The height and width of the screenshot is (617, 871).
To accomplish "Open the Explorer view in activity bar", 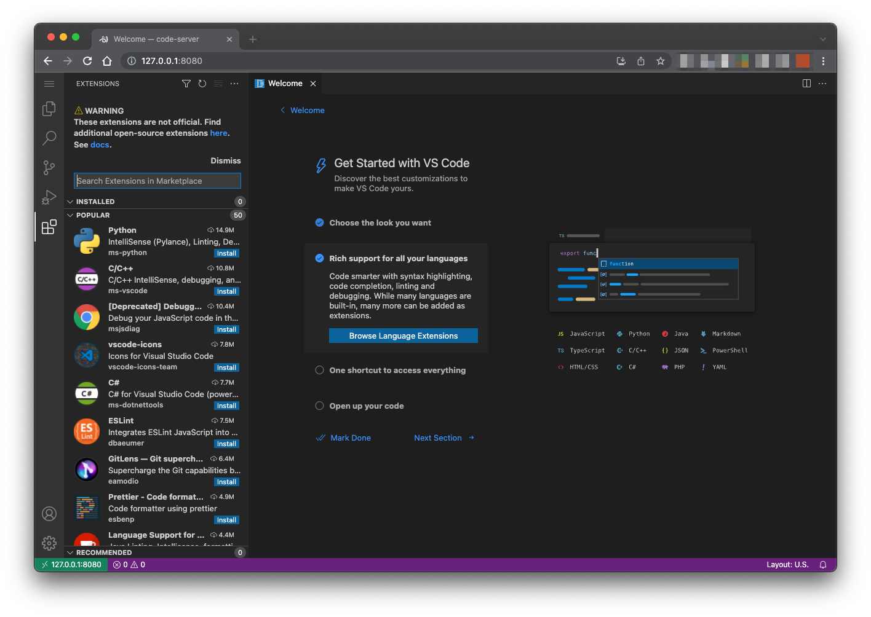I will (x=49, y=109).
